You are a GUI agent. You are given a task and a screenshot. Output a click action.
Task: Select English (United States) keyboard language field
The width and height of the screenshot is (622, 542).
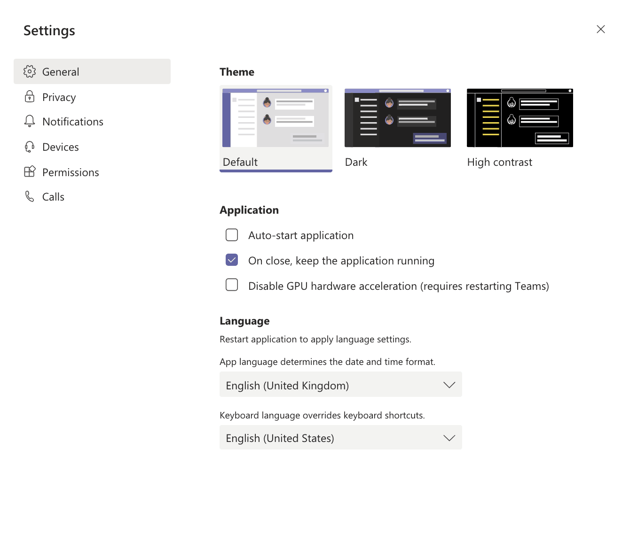coord(329,437)
